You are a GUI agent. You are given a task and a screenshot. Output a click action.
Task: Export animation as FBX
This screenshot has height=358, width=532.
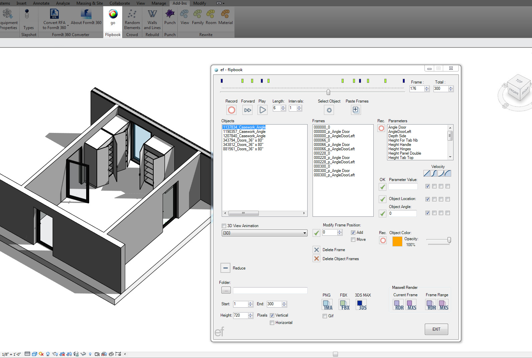pyautogui.click(x=344, y=305)
